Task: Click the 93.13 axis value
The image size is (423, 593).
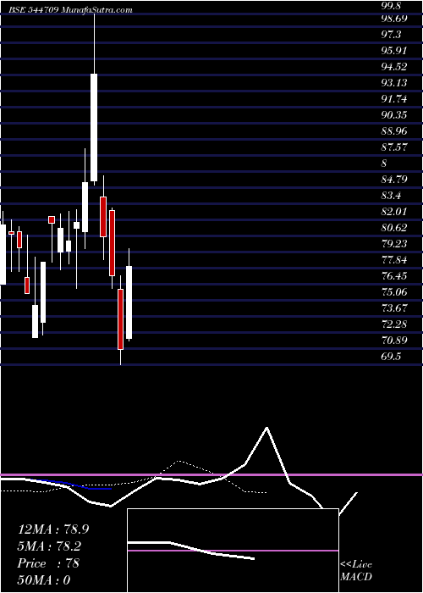Action: tap(394, 83)
